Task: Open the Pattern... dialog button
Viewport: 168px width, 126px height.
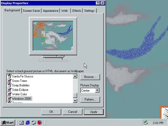Action: (90, 99)
